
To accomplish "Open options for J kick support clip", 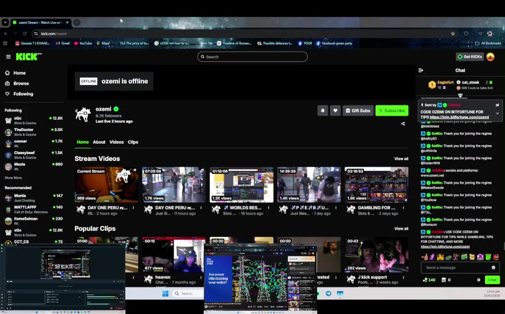I will [403, 277].
